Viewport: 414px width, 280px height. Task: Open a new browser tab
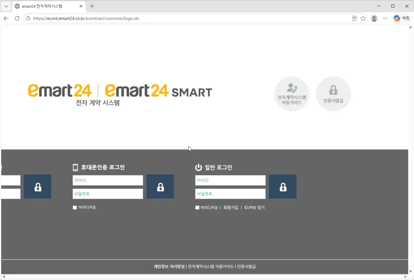click(92, 6)
